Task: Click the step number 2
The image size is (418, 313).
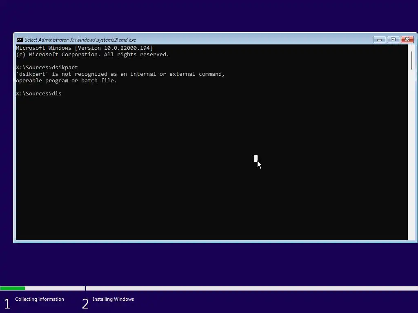Action: [x=85, y=304]
